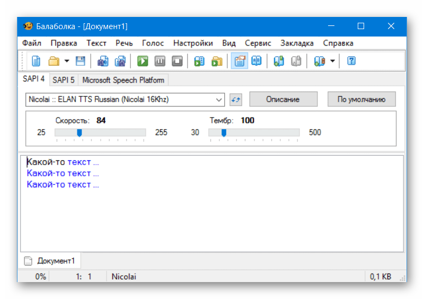Pause the speech playback
This screenshot has height=299, width=424.
(x=160, y=61)
